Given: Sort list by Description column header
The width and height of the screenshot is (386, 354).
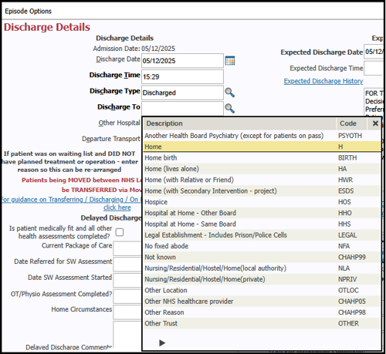Looking at the screenshot, I should pyautogui.click(x=240, y=123).
